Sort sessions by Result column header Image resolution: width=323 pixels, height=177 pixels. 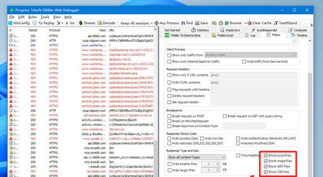(33, 30)
